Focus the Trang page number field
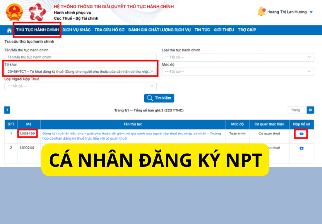 point(297,110)
